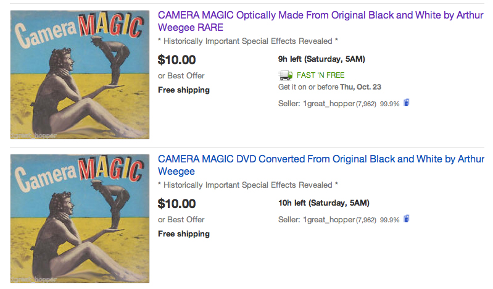
Task: Click the $10.00 price of DVD Converted listing
Action: [x=176, y=204]
